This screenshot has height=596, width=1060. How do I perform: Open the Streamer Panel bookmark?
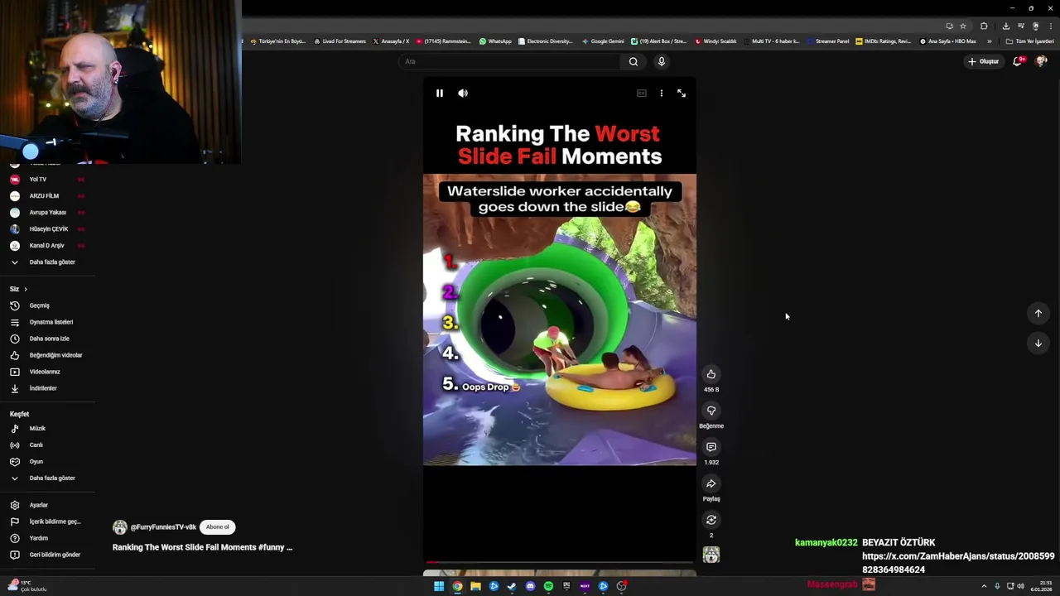click(828, 41)
